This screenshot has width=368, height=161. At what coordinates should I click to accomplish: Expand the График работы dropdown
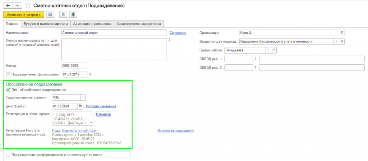[x=268, y=50]
